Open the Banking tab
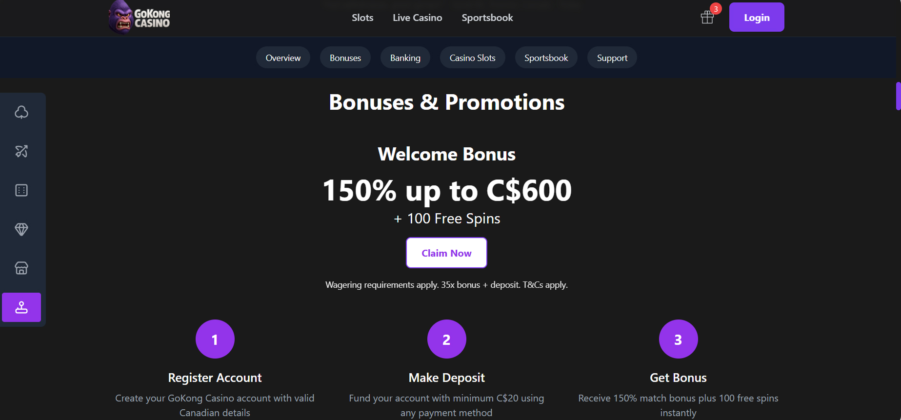Image resolution: width=901 pixels, height=420 pixels. pyautogui.click(x=405, y=58)
